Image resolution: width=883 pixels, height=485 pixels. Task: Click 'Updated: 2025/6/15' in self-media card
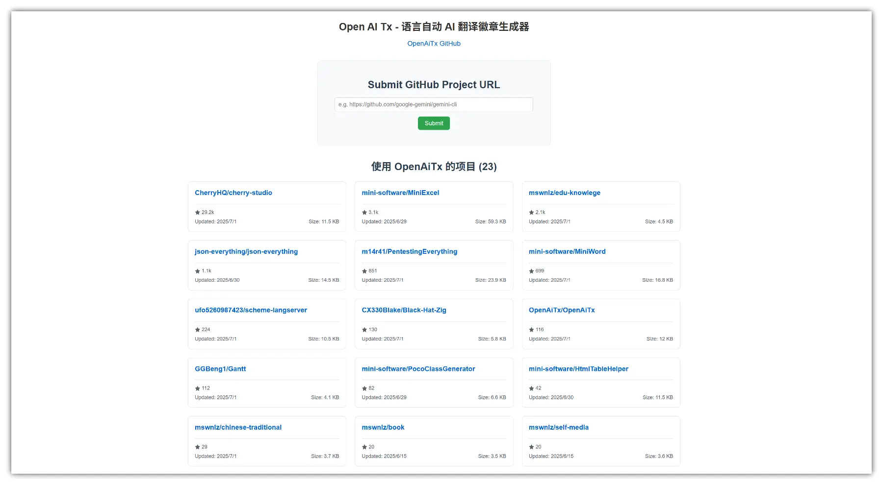[x=551, y=457]
